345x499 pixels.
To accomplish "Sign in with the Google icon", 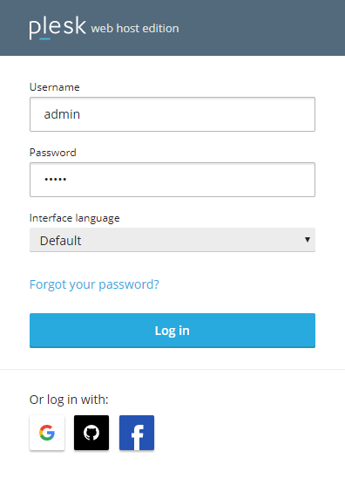I will coord(47,433).
